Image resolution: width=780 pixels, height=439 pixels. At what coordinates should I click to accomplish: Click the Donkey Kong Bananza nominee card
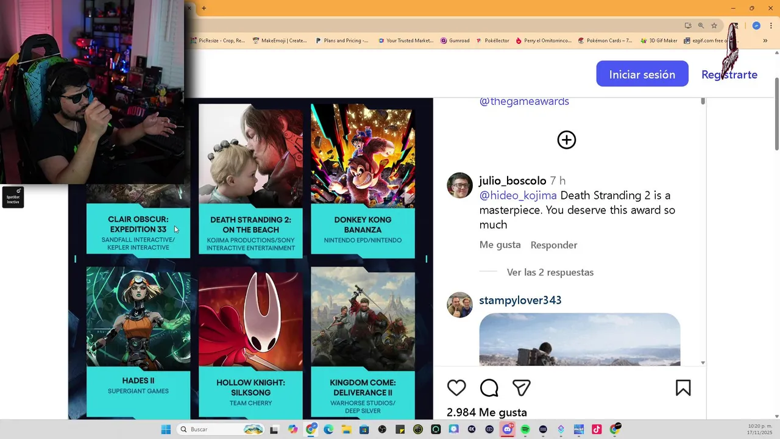[x=363, y=181]
